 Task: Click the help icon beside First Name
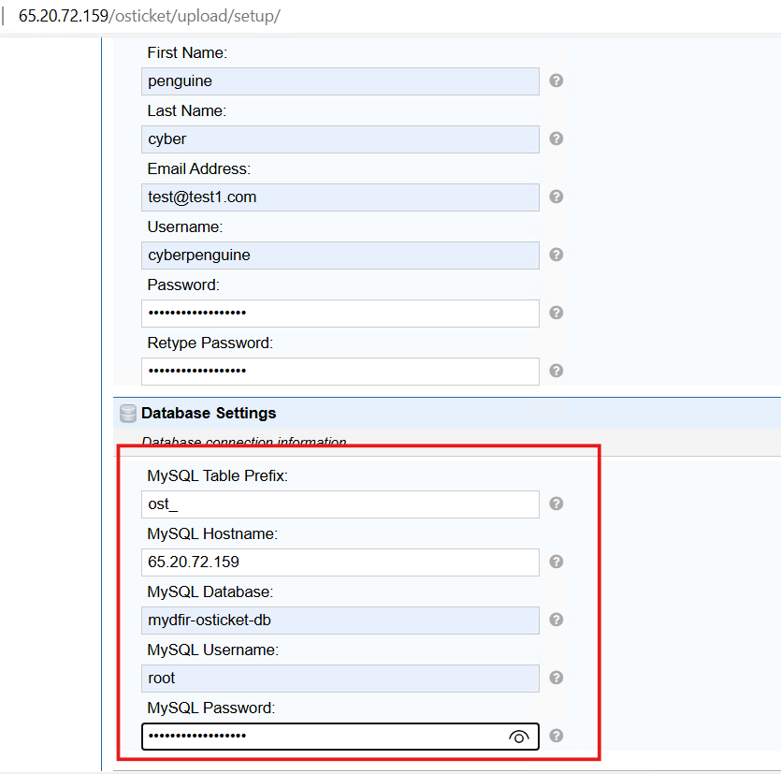[x=556, y=80]
